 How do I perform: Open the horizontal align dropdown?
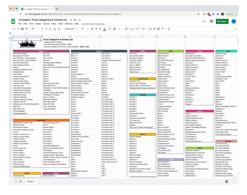click(127, 29)
